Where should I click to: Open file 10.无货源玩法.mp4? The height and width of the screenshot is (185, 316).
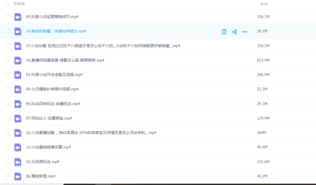point(43,162)
